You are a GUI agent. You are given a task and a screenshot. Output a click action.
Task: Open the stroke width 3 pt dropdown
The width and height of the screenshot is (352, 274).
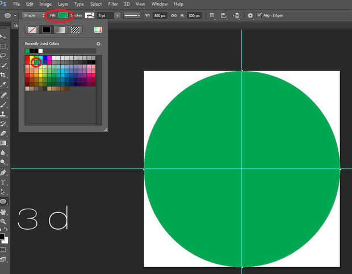pos(117,15)
